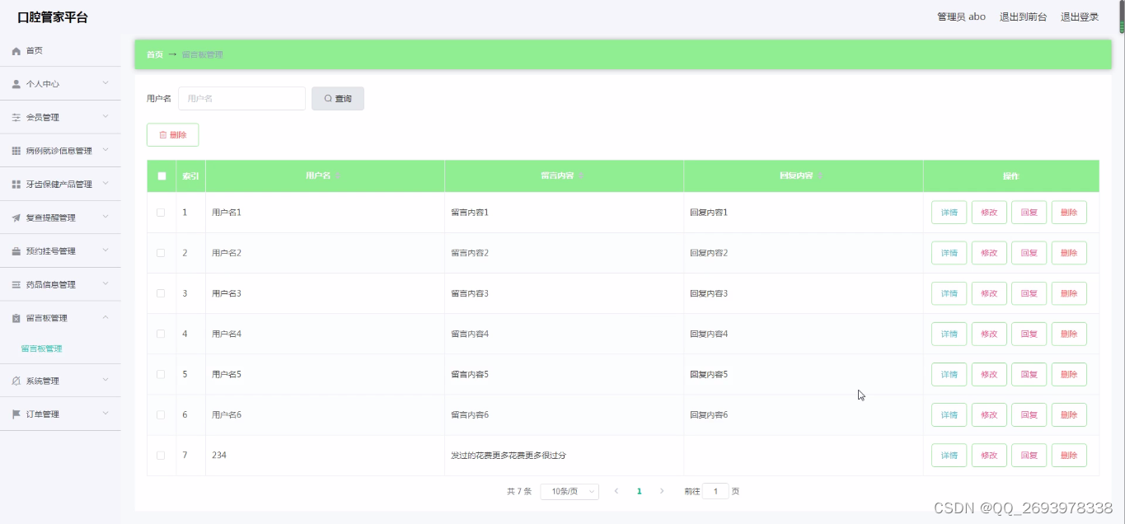The image size is (1125, 524).
Task: Click the 口腔管家平台 title
Action: pos(53,17)
